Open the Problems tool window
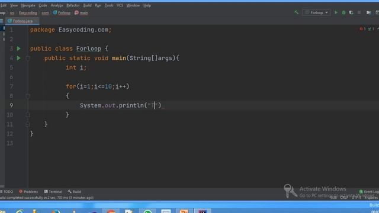The width and height of the screenshot is (379, 213). 28,192
